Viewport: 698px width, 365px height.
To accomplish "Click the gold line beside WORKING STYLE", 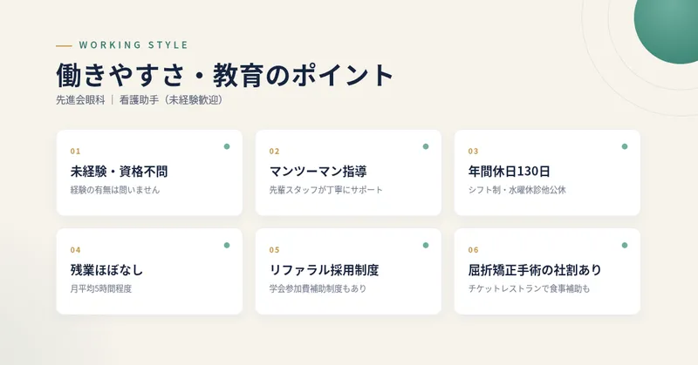I will click(x=64, y=45).
